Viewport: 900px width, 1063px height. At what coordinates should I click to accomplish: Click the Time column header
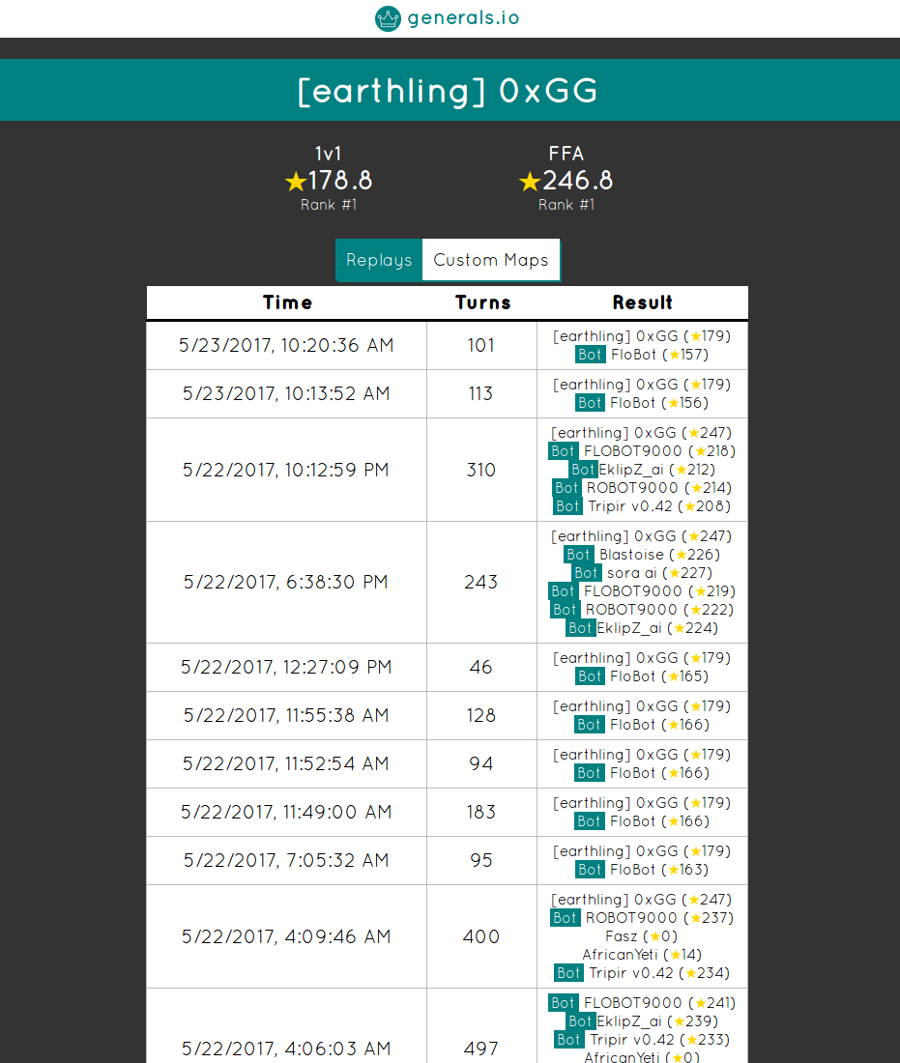coord(287,302)
